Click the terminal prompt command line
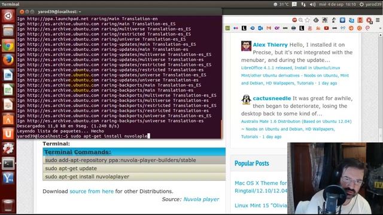 coord(83,136)
